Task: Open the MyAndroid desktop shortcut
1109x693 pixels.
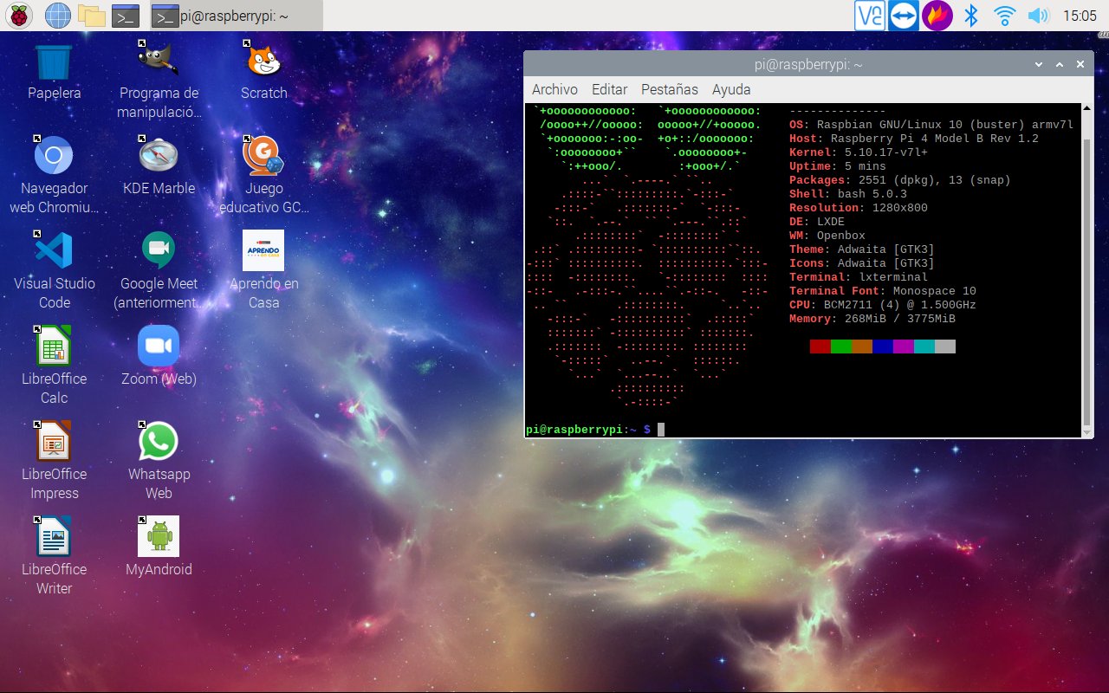Action: click(159, 537)
